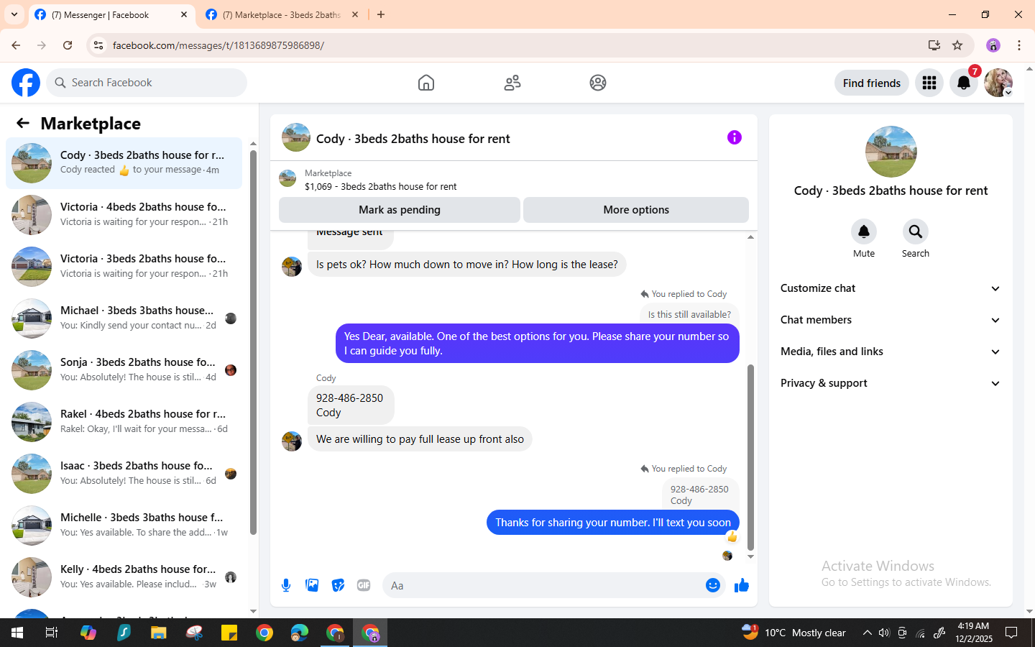The height and width of the screenshot is (647, 1035).
Task: Open Michael 3beds 3baths conversation
Action: [124, 318]
